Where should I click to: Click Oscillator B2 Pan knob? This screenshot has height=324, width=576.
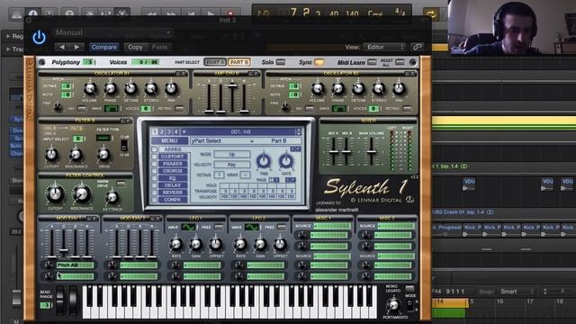[399, 88]
